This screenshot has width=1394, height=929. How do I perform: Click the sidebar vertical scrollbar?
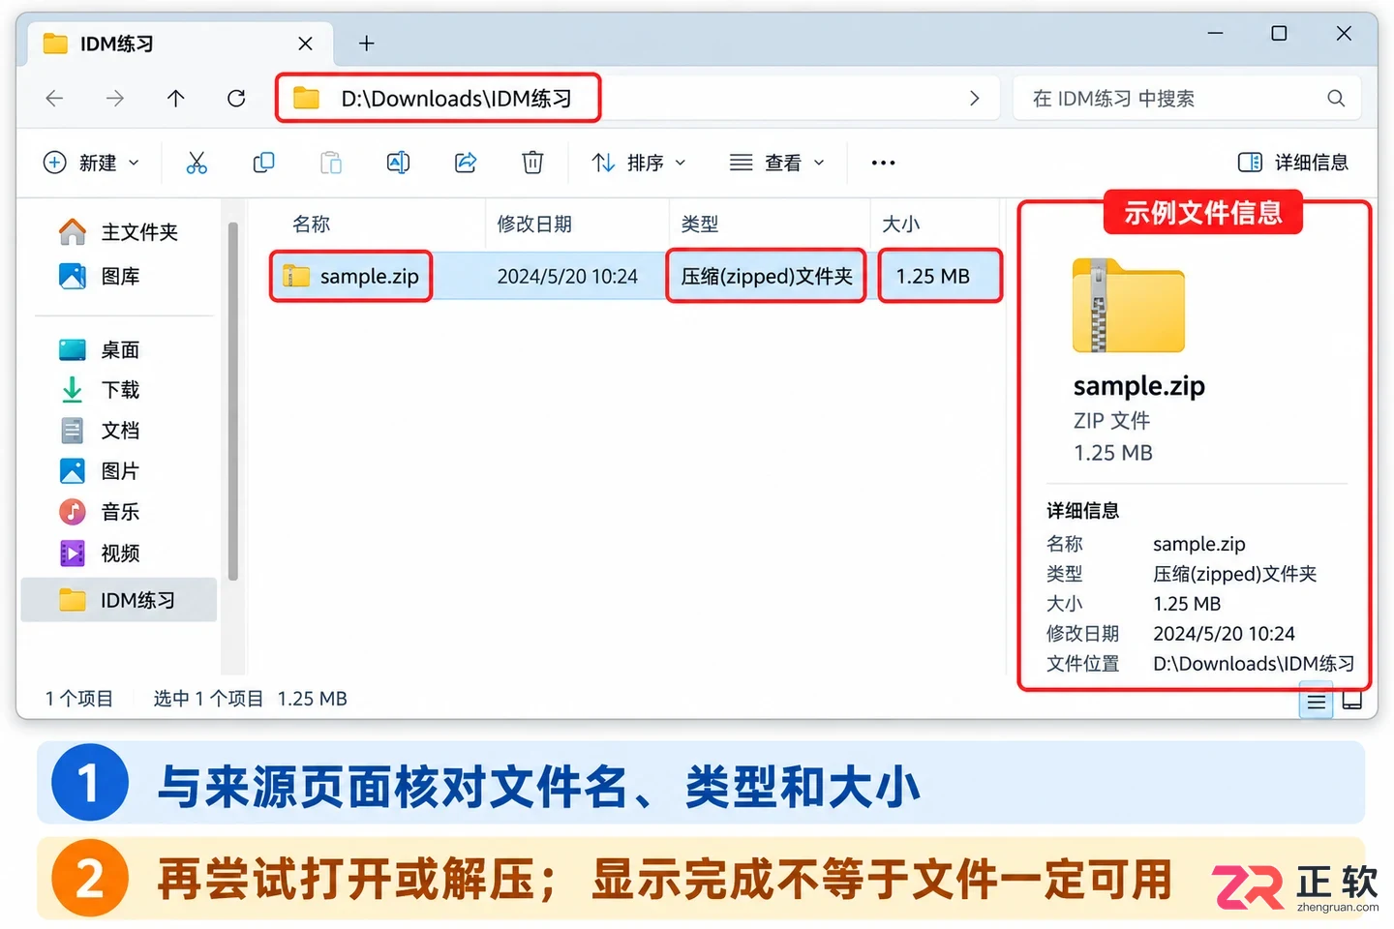pyautogui.click(x=232, y=402)
